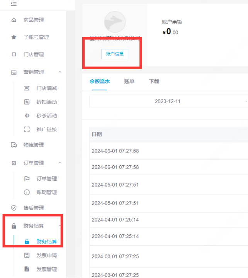The width and height of the screenshot is (248, 278).
Task: Open 账期管理 in the sidebar
Action: 46,192
